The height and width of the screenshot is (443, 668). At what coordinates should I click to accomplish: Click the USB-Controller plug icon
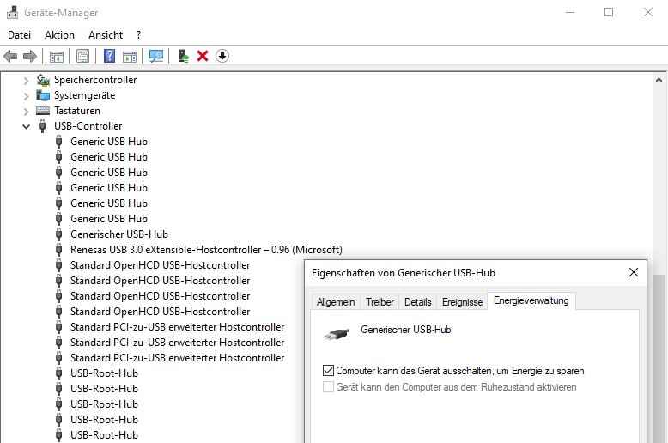(x=42, y=126)
